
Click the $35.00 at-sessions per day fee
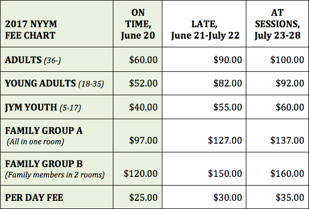(x=290, y=198)
